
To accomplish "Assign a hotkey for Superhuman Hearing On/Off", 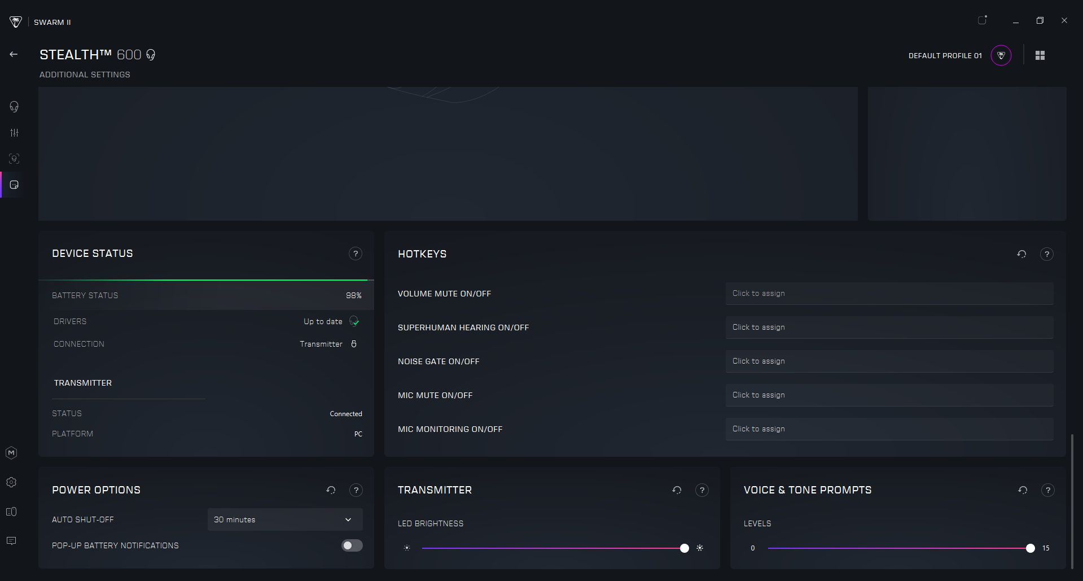I will (889, 327).
